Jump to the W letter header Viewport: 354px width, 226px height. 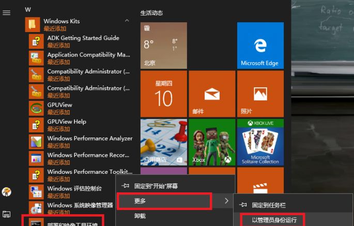pos(28,9)
